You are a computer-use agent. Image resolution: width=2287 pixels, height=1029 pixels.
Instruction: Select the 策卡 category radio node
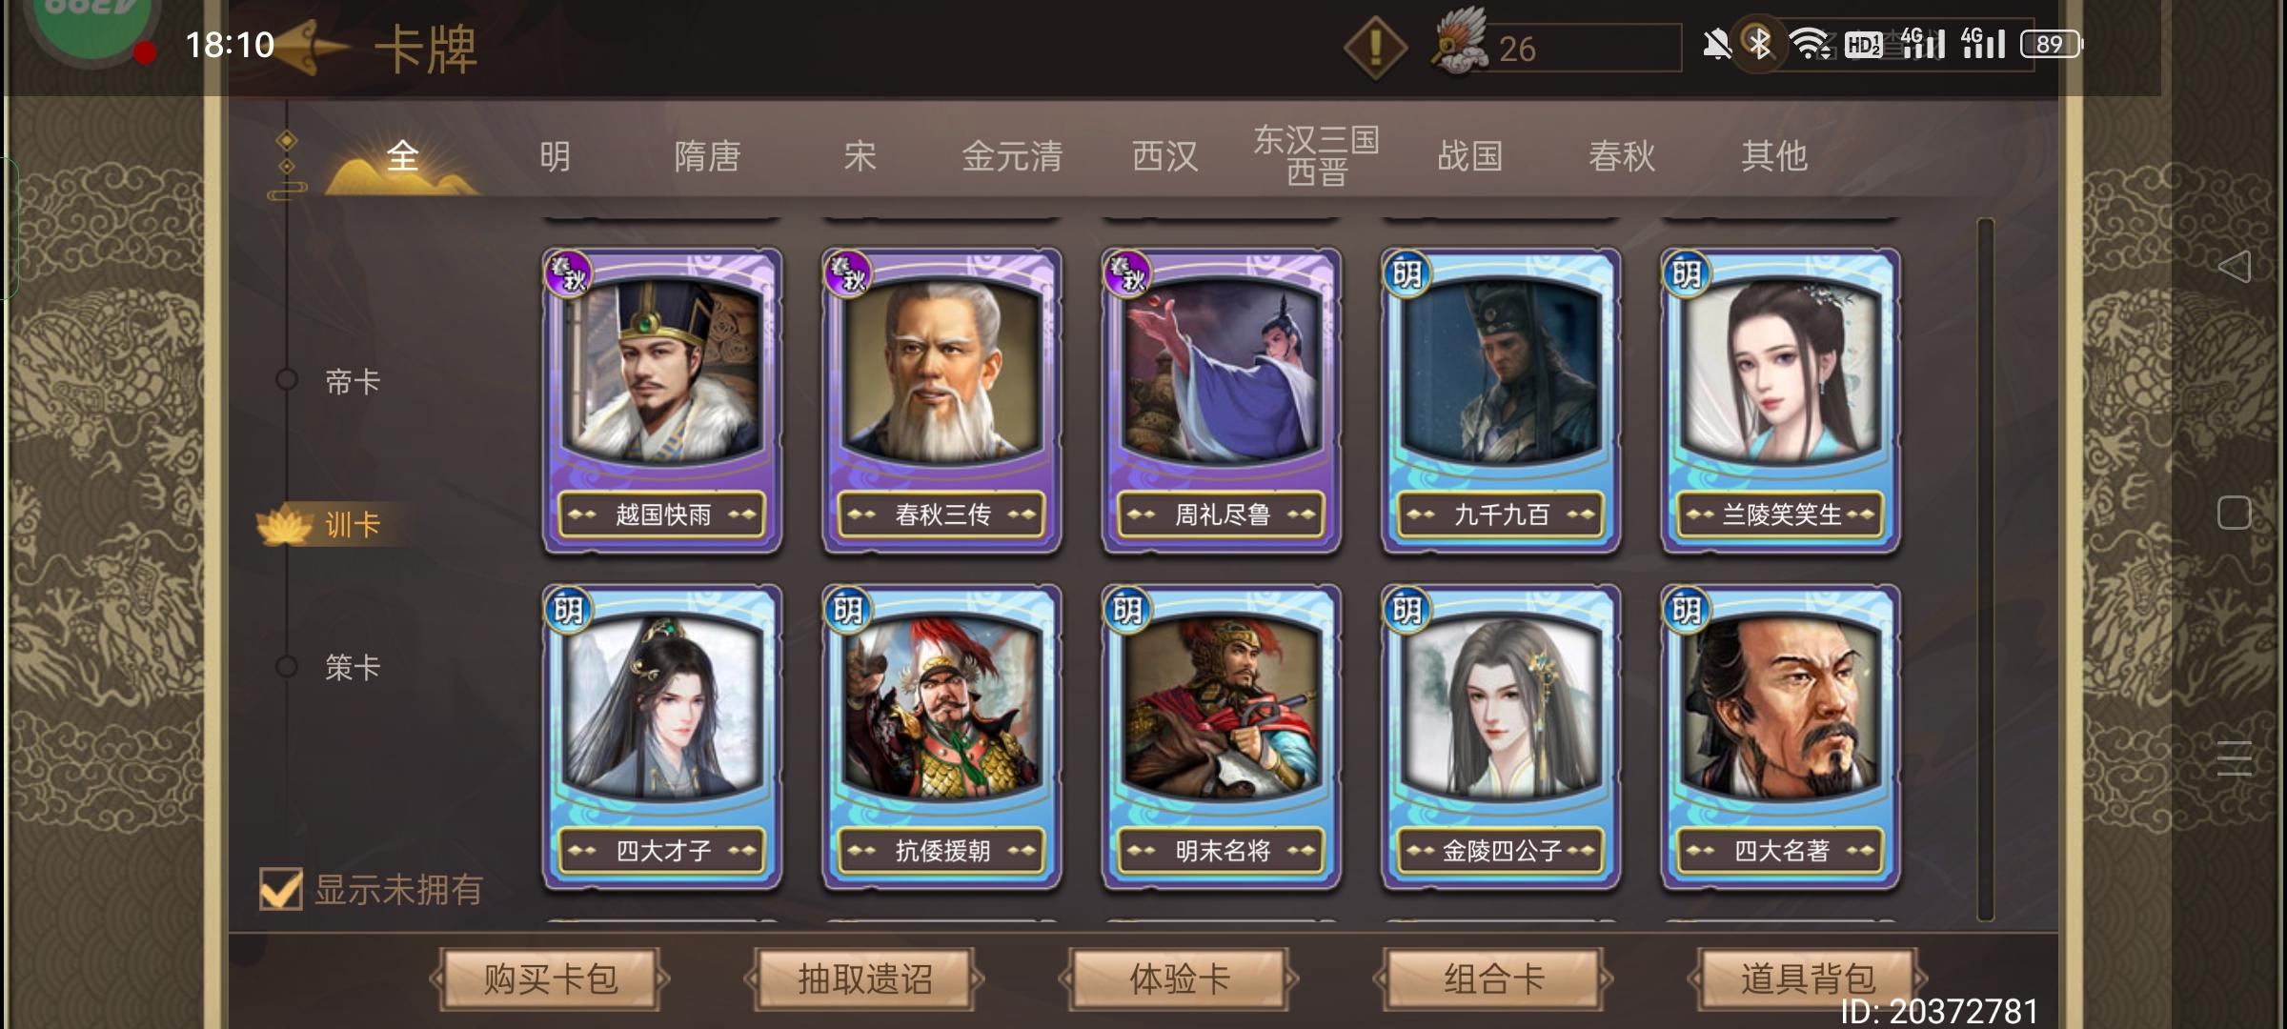(287, 666)
